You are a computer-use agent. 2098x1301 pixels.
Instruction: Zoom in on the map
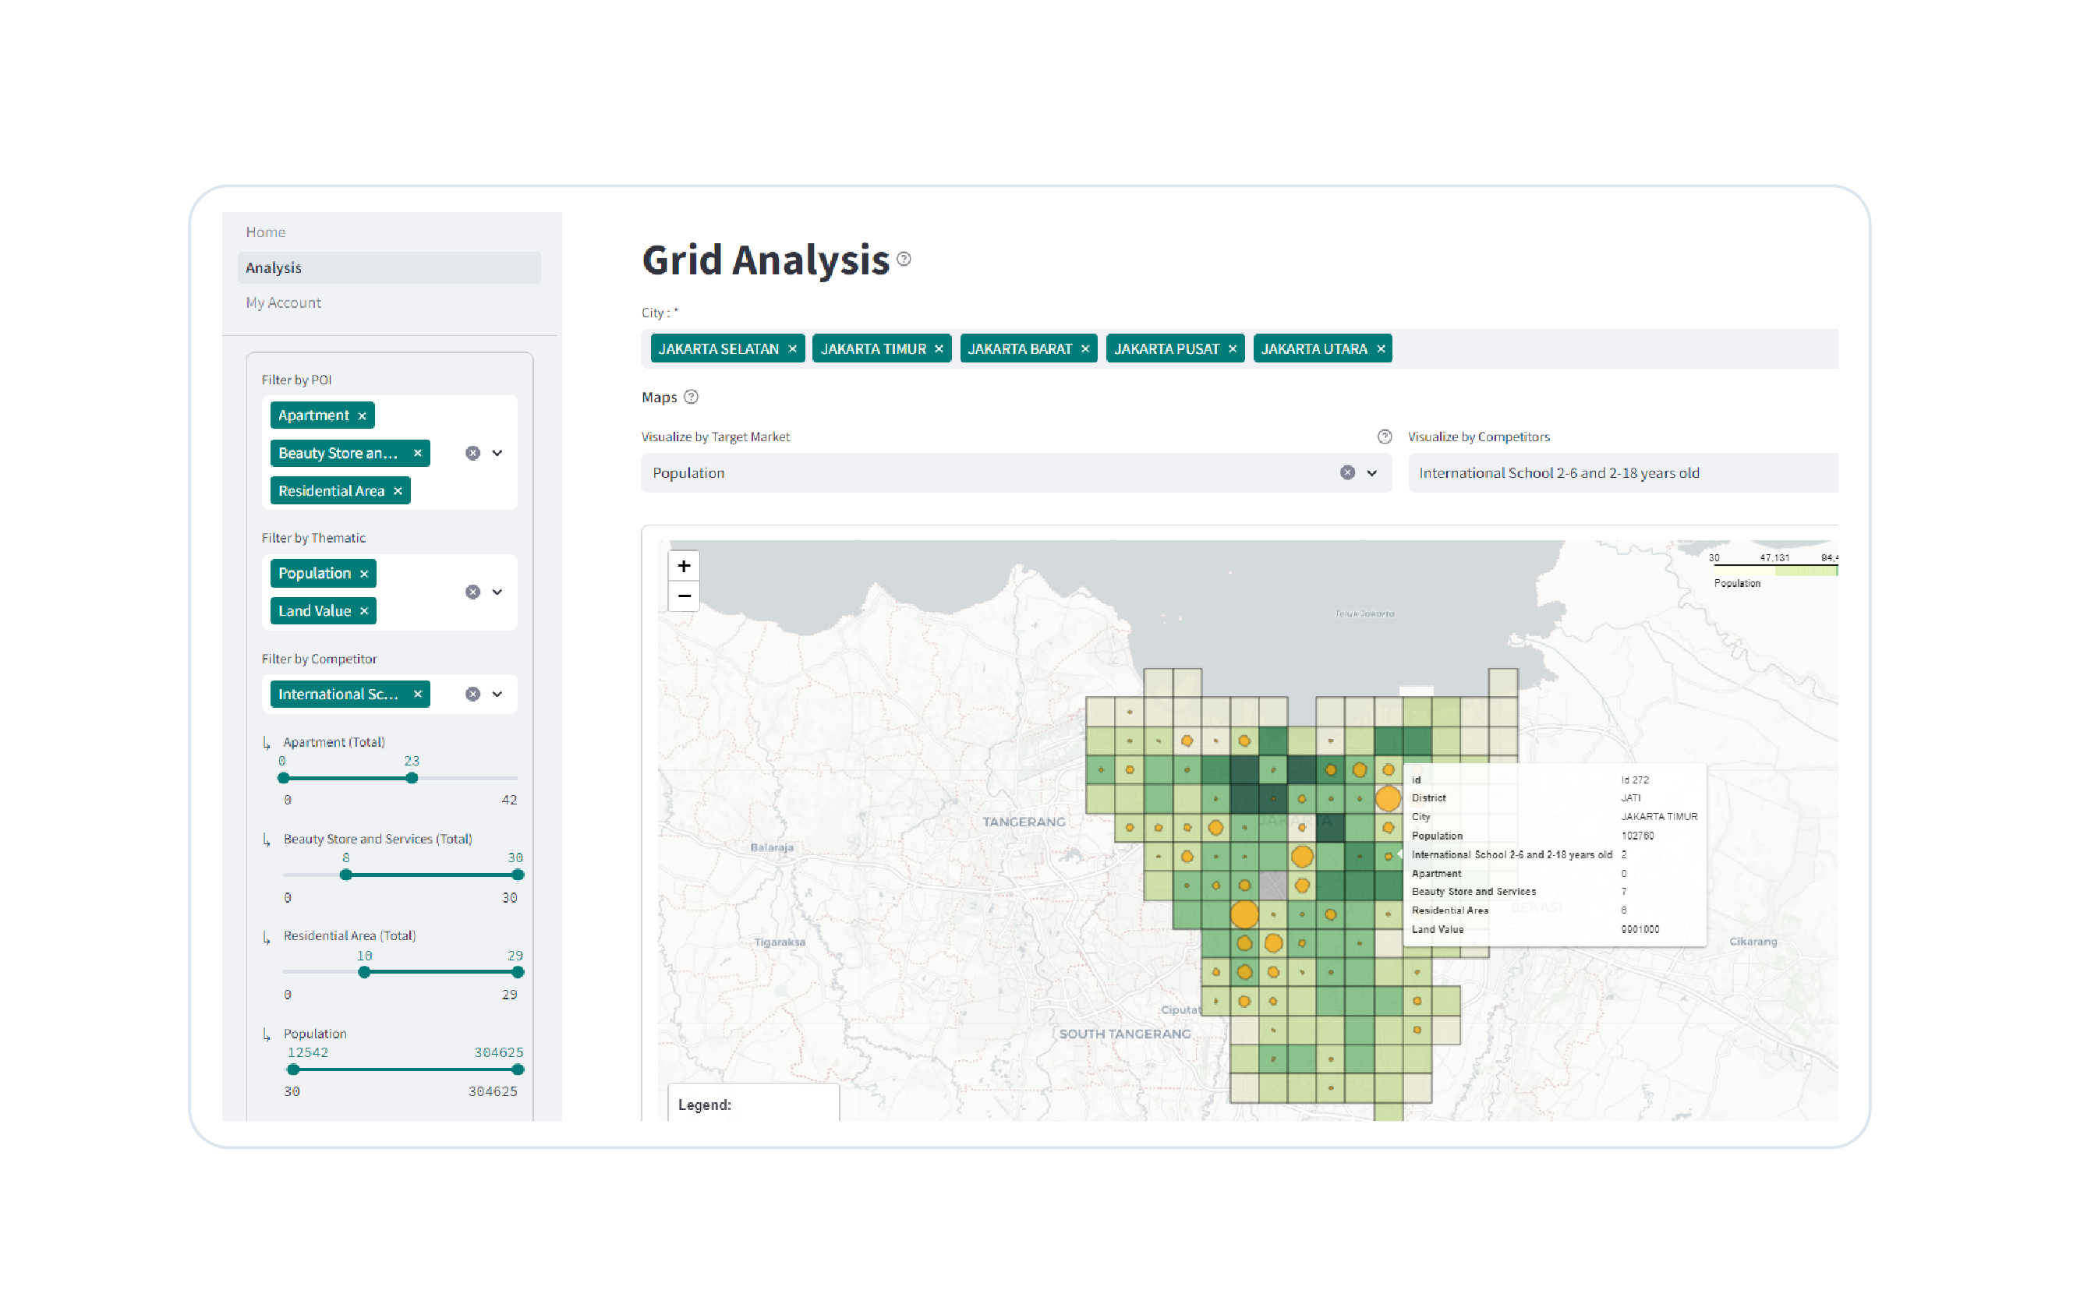(x=683, y=565)
